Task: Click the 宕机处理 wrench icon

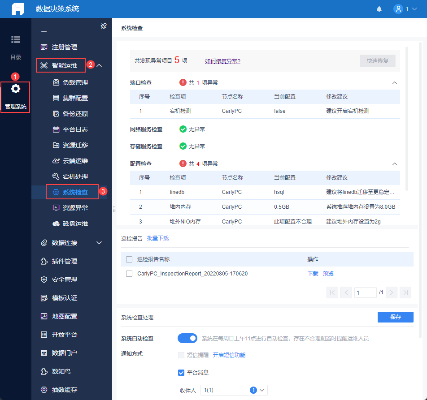Action: pyautogui.click(x=56, y=176)
